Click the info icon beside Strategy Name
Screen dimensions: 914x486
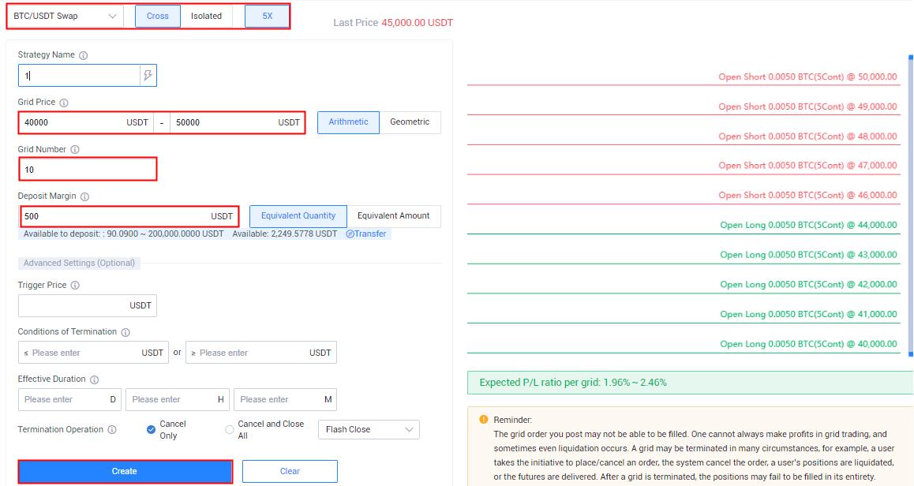(x=84, y=55)
